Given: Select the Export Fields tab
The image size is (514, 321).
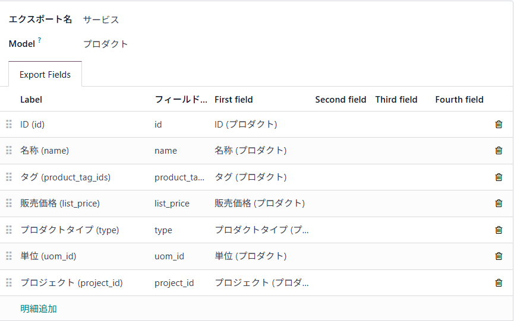Looking at the screenshot, I should (x=45, y=75).
